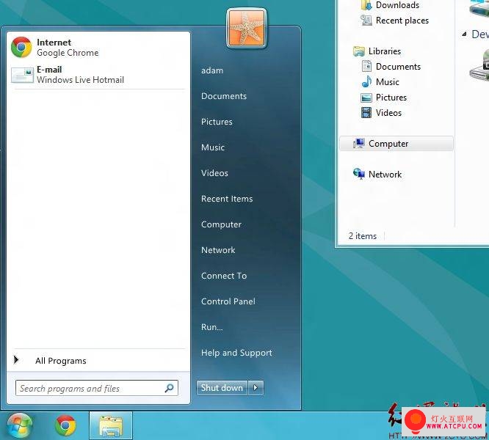489x440 pixels.
Task: Open Chrome from the taskbar
Action: [65, 425]
